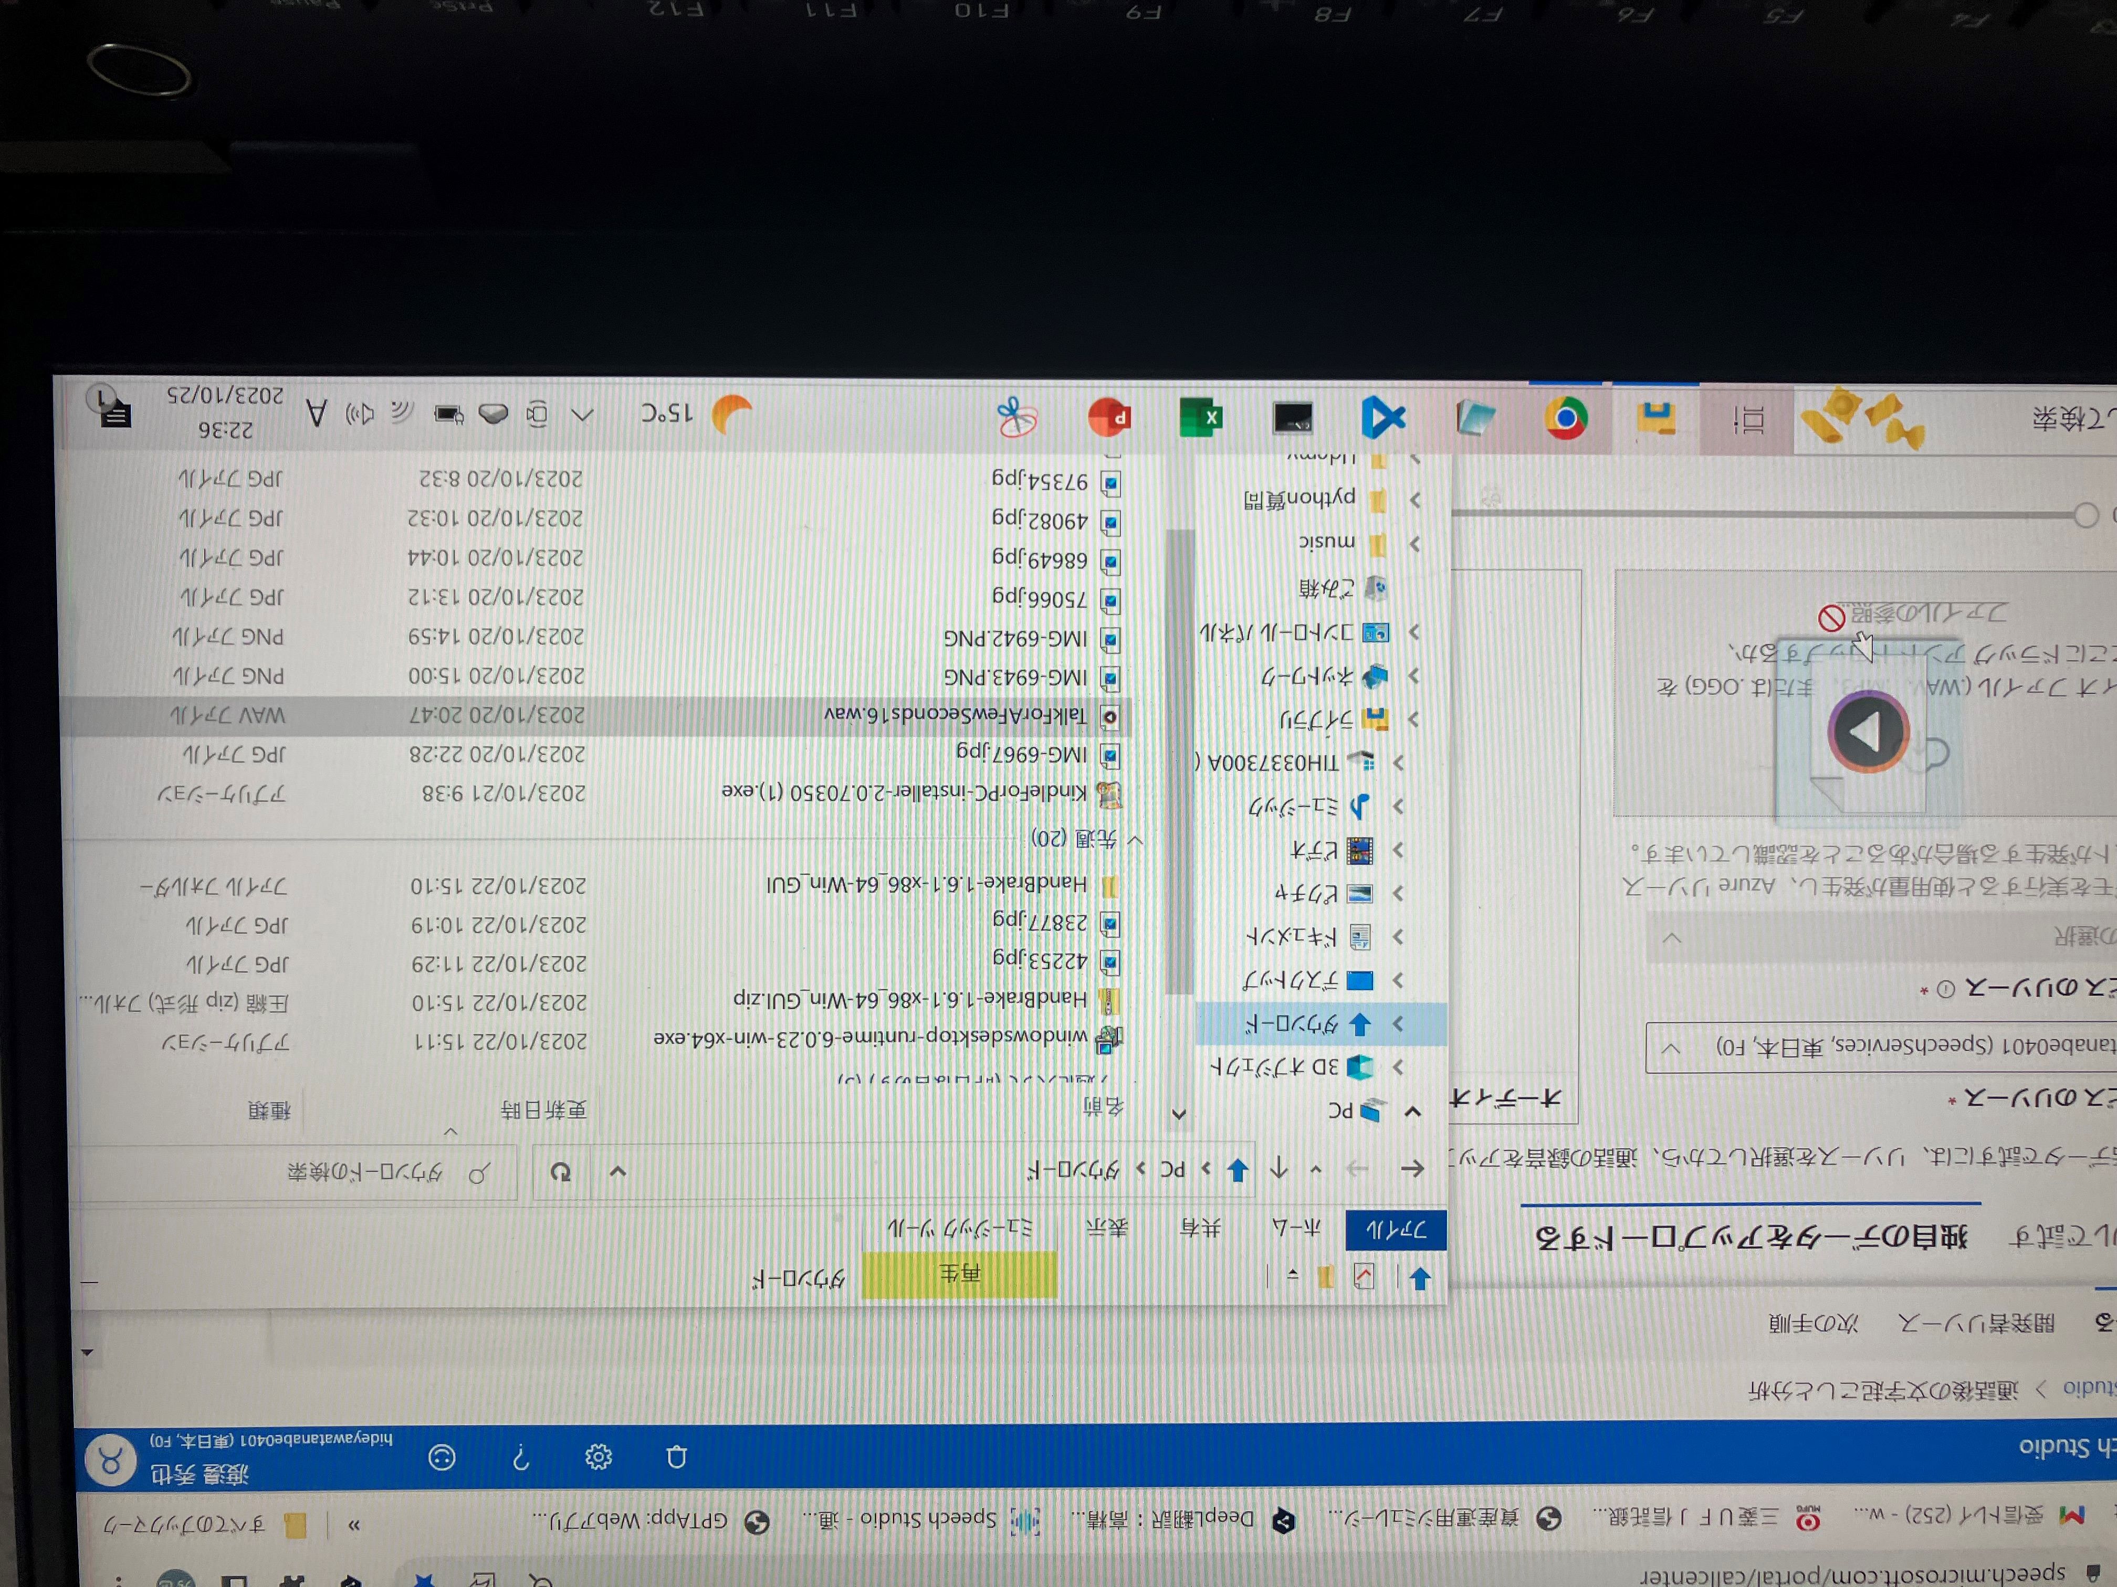Click the 更新日時 column header
Screen dimensions: 2117x1587
pyautogui.click(x=543, y=1109)
